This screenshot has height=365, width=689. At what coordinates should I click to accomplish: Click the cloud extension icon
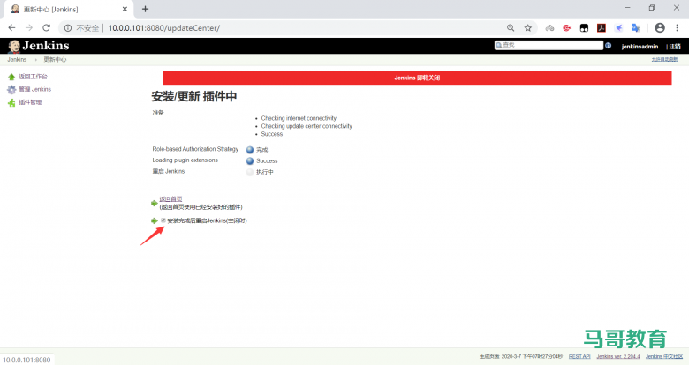[x=549, y=28]
